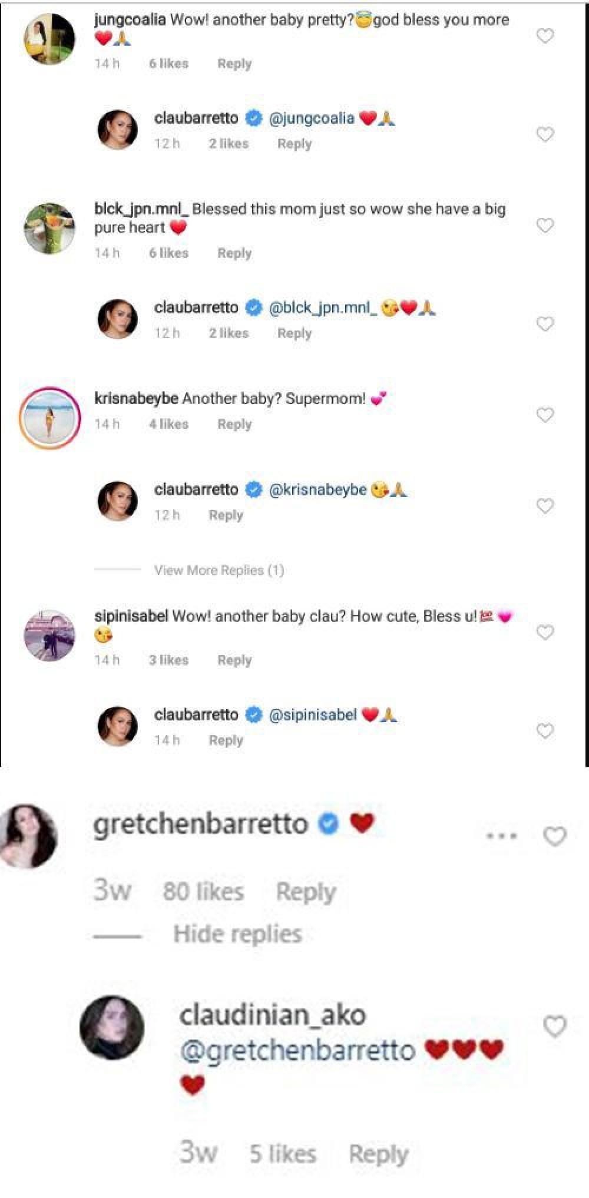Like claubarretto's reply to @krisnabeybe
Image resolution: width=589 pixels, height=1198 pixels.
pos(545,506)
